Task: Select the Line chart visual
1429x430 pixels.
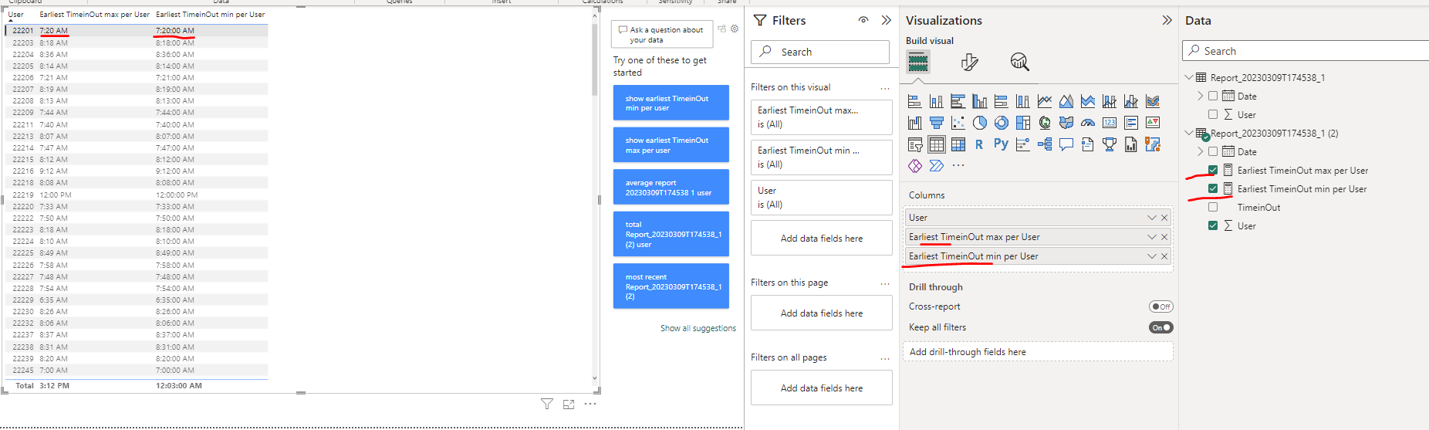Action: [x=1045, y=101]
